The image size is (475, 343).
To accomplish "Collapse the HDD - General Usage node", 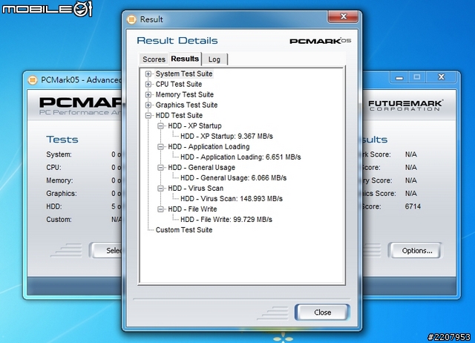I will [161, 168].
